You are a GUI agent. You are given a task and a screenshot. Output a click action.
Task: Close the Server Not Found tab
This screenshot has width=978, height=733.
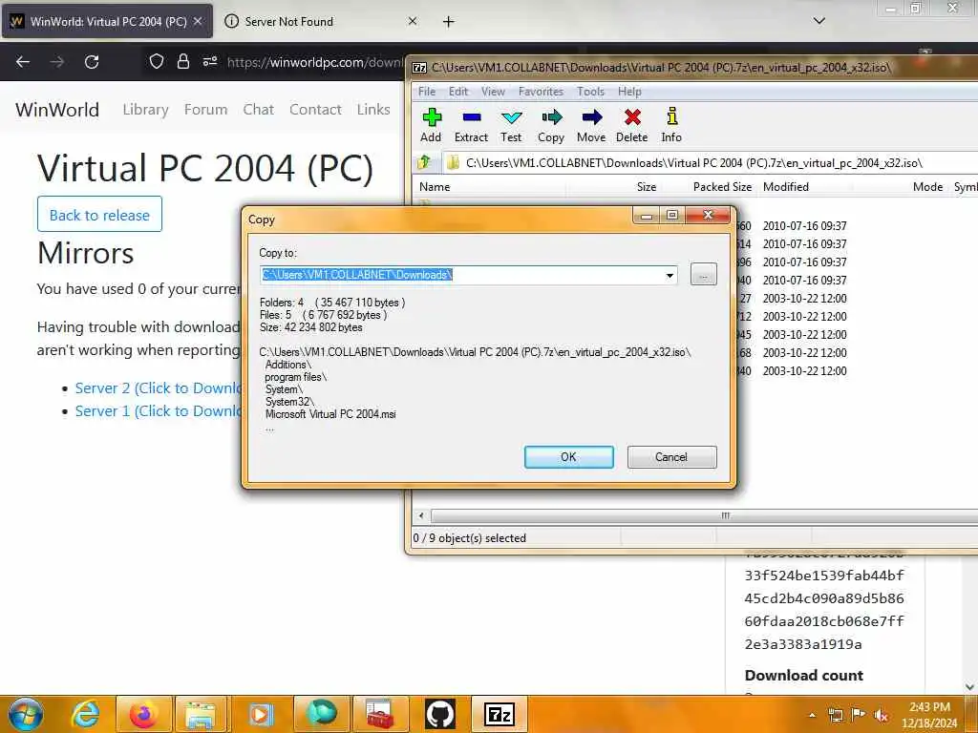coord(413,21)
